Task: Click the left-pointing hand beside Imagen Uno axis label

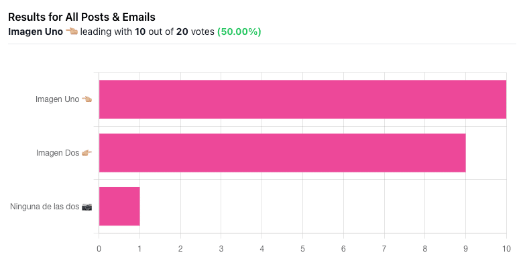Action: tap(86, 99)
